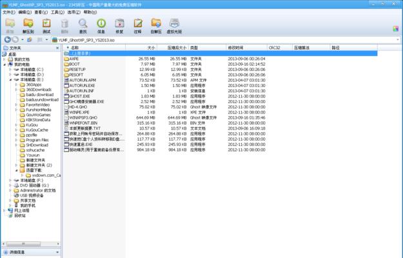Click the Self-Extract (自解压) icon

156,26
